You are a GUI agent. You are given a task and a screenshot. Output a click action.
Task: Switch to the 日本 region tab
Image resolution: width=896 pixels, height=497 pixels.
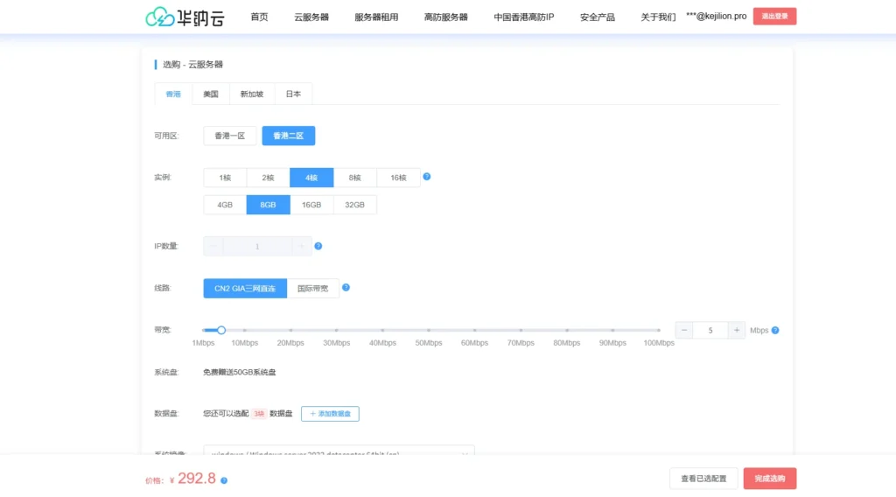point(293,94)
